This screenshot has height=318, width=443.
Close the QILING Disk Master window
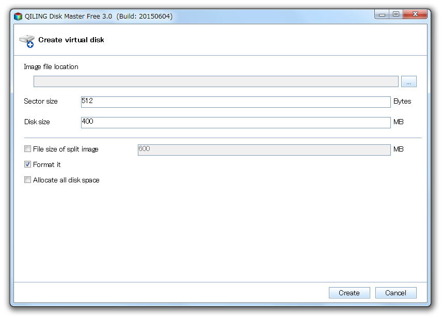tap(415, 14)
